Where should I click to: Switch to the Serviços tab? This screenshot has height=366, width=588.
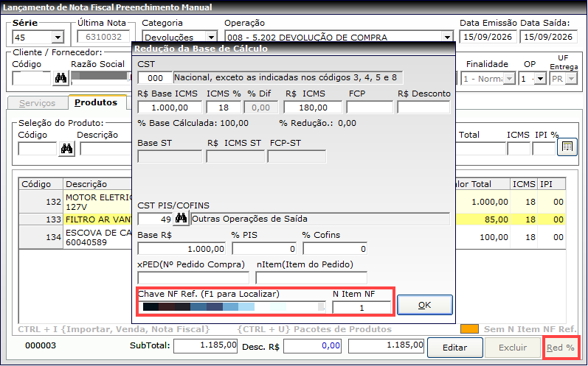37,103
